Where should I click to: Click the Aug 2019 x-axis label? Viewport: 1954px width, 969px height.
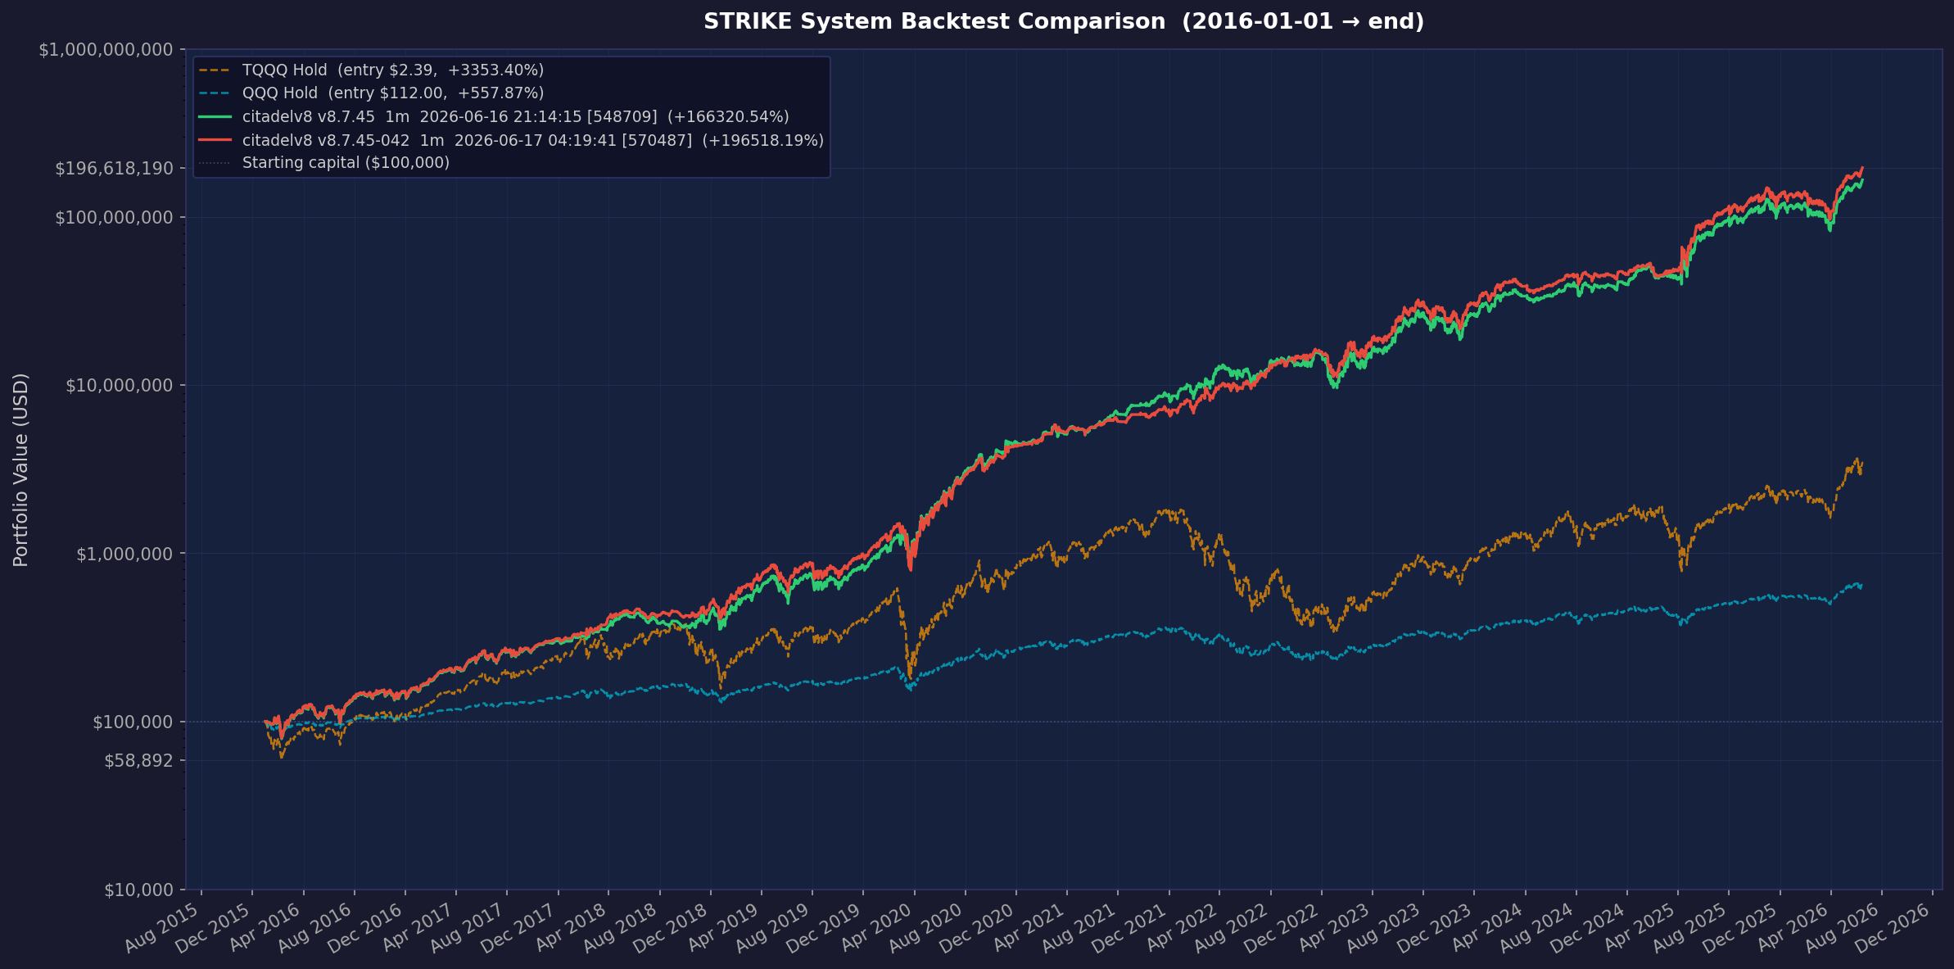(x=773, y=927)
